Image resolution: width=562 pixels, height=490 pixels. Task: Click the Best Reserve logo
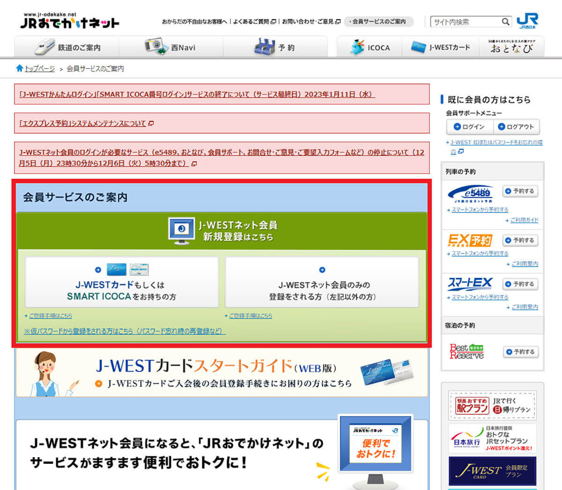[466, 351]
